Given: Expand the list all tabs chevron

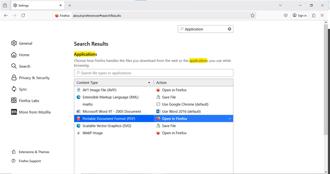Looking at the screenshot, I should [280, 5].
